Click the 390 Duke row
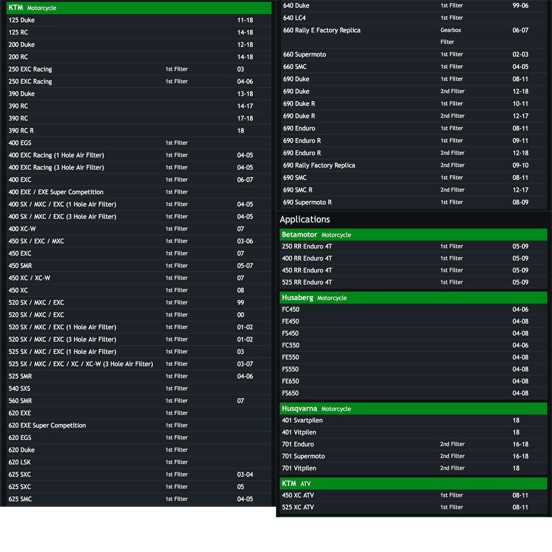The image size is (552, 552). [x=139, y=94]
